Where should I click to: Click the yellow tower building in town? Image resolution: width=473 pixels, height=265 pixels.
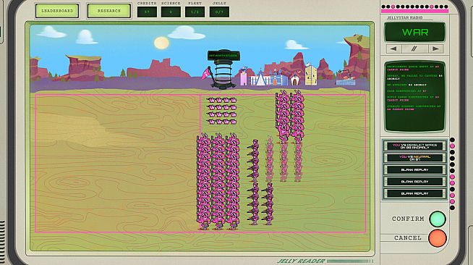click(x=311, y=74)
